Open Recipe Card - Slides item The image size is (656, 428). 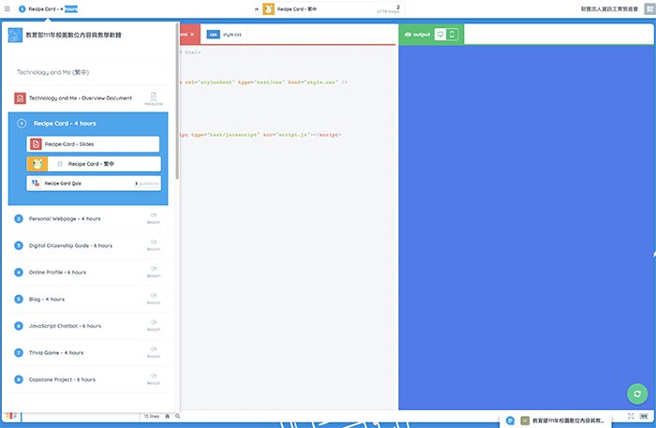point(93,144)
